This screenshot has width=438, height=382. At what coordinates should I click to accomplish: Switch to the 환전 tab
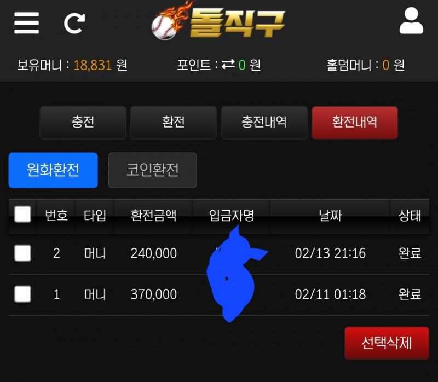click(174, 122)
